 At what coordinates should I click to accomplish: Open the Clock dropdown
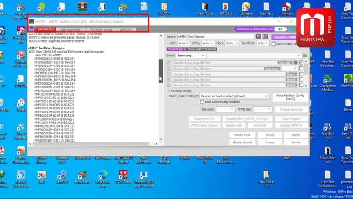coord(232,43)
